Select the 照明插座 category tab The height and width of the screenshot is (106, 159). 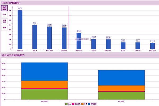click(5, 8)
